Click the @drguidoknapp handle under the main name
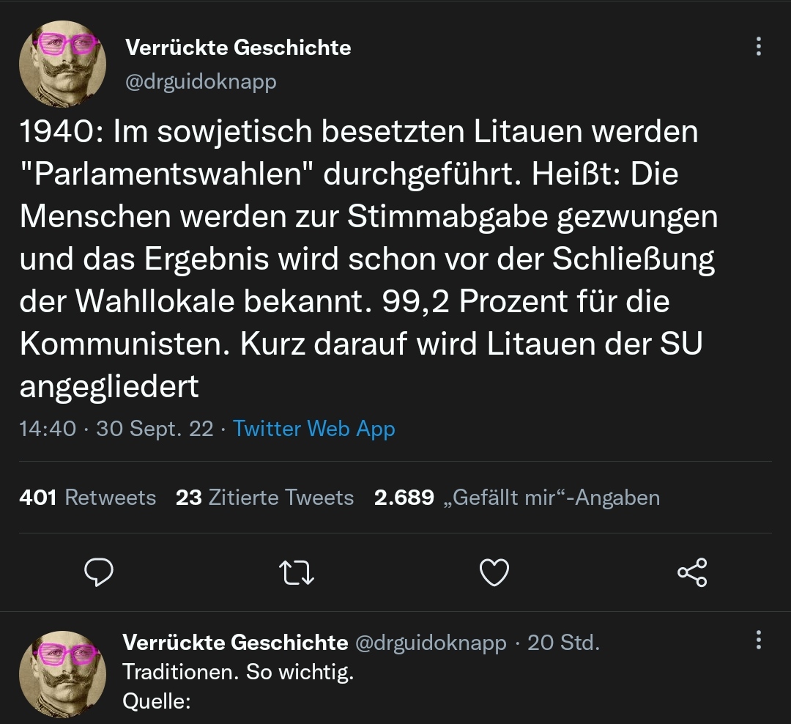Viewport: 791px width, 724px height. point(201,81)
